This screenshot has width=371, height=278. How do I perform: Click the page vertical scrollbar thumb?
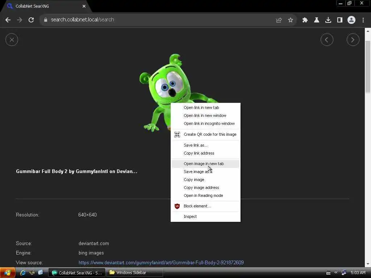click(368, 67)
